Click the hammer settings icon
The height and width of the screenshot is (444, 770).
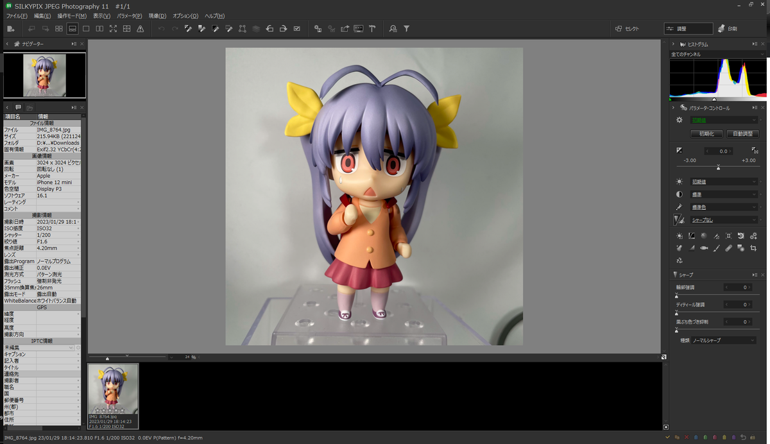point(372,29)
